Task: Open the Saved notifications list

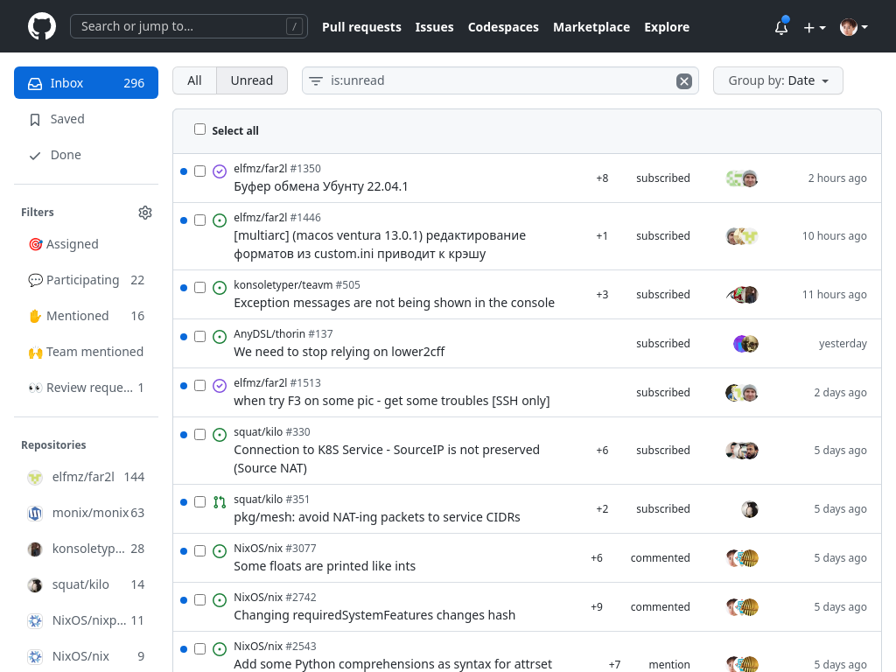Action: (x=87, y=119)
